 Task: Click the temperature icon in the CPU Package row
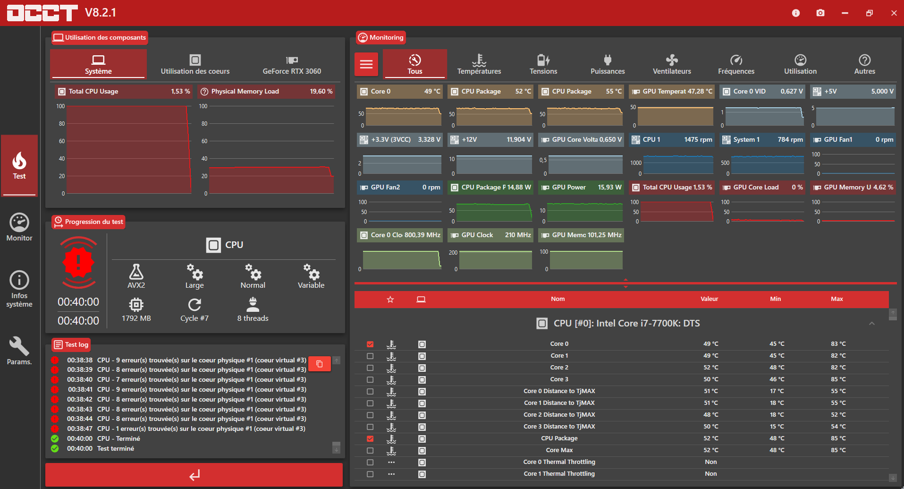click(391, 439)
